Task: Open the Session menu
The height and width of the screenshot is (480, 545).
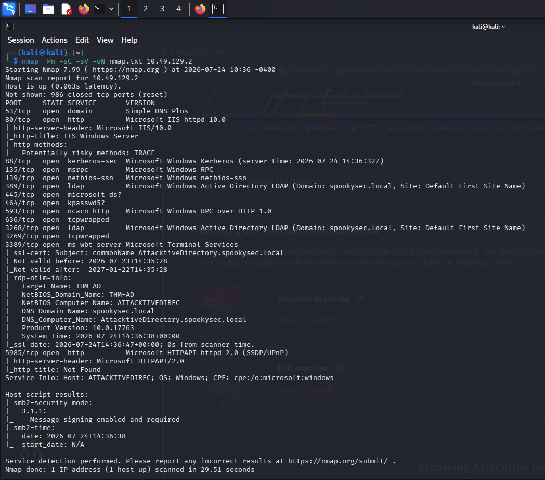Action: click(21, 40)
